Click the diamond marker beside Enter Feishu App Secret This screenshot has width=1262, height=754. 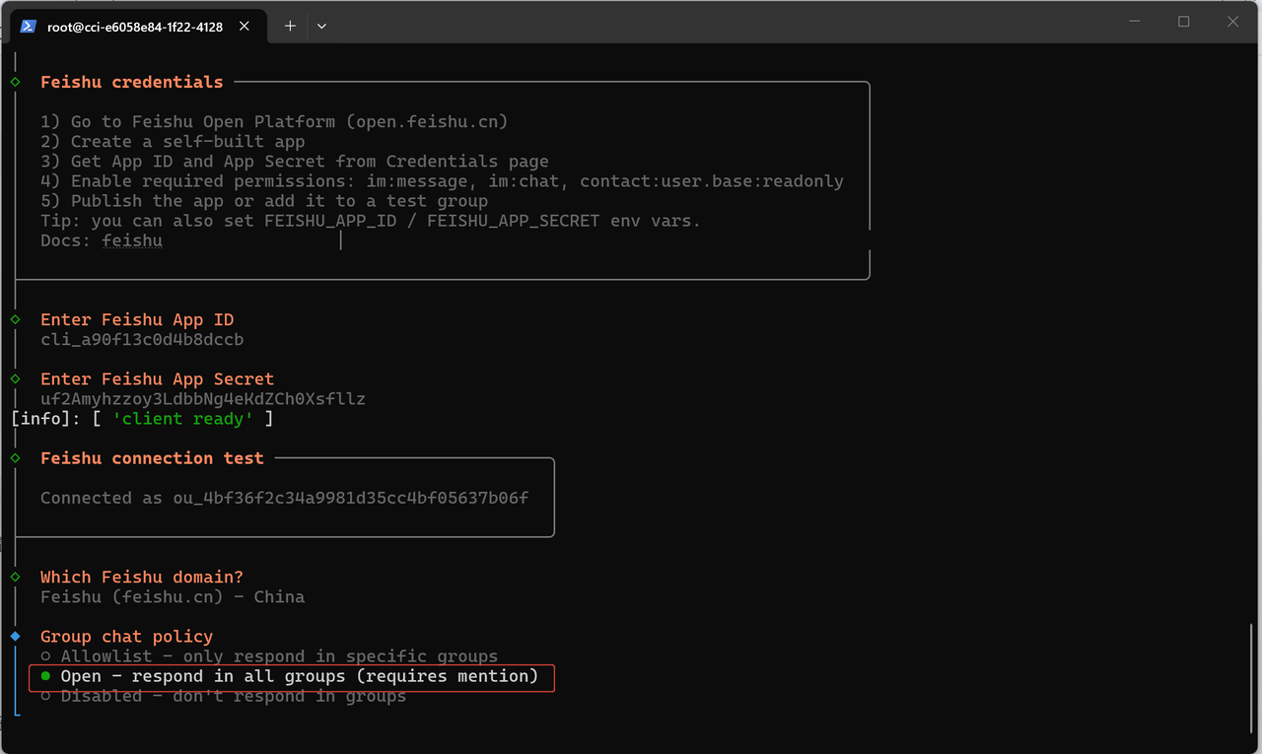click(15, 378)
